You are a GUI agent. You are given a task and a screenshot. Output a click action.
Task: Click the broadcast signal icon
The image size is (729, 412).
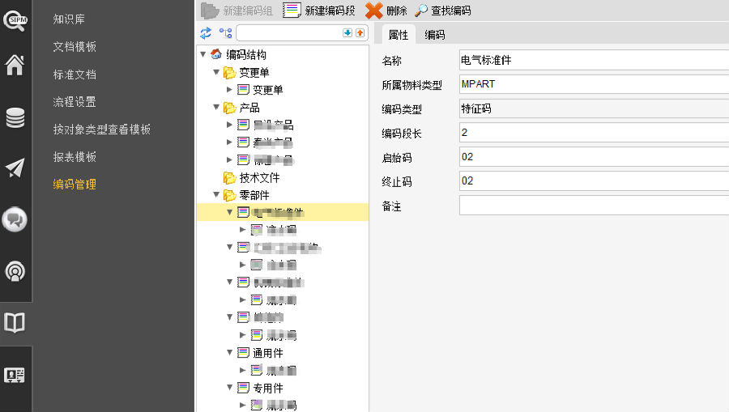point(15,271)
